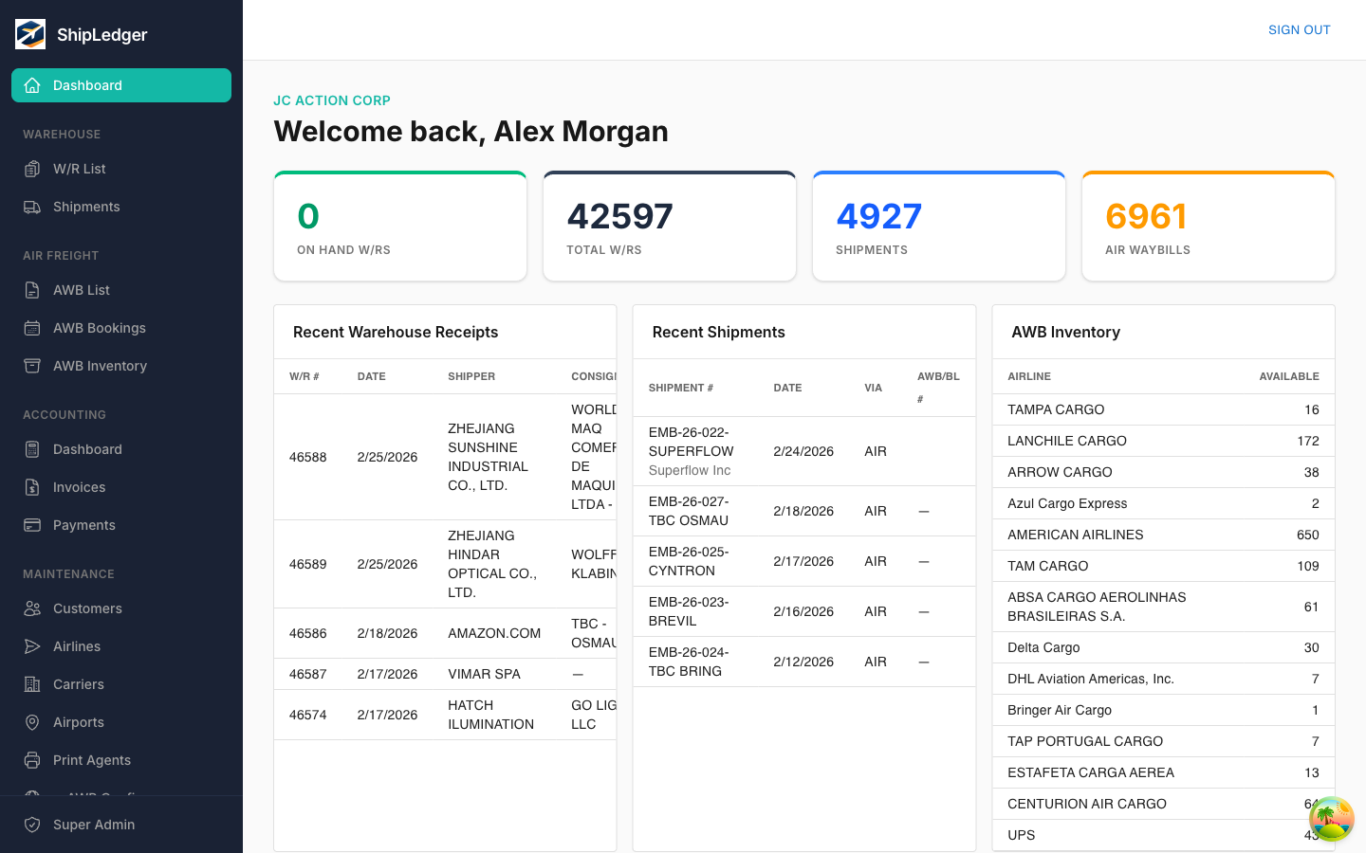
Task: Click the SIGN OUT link
Action: 1299,29
